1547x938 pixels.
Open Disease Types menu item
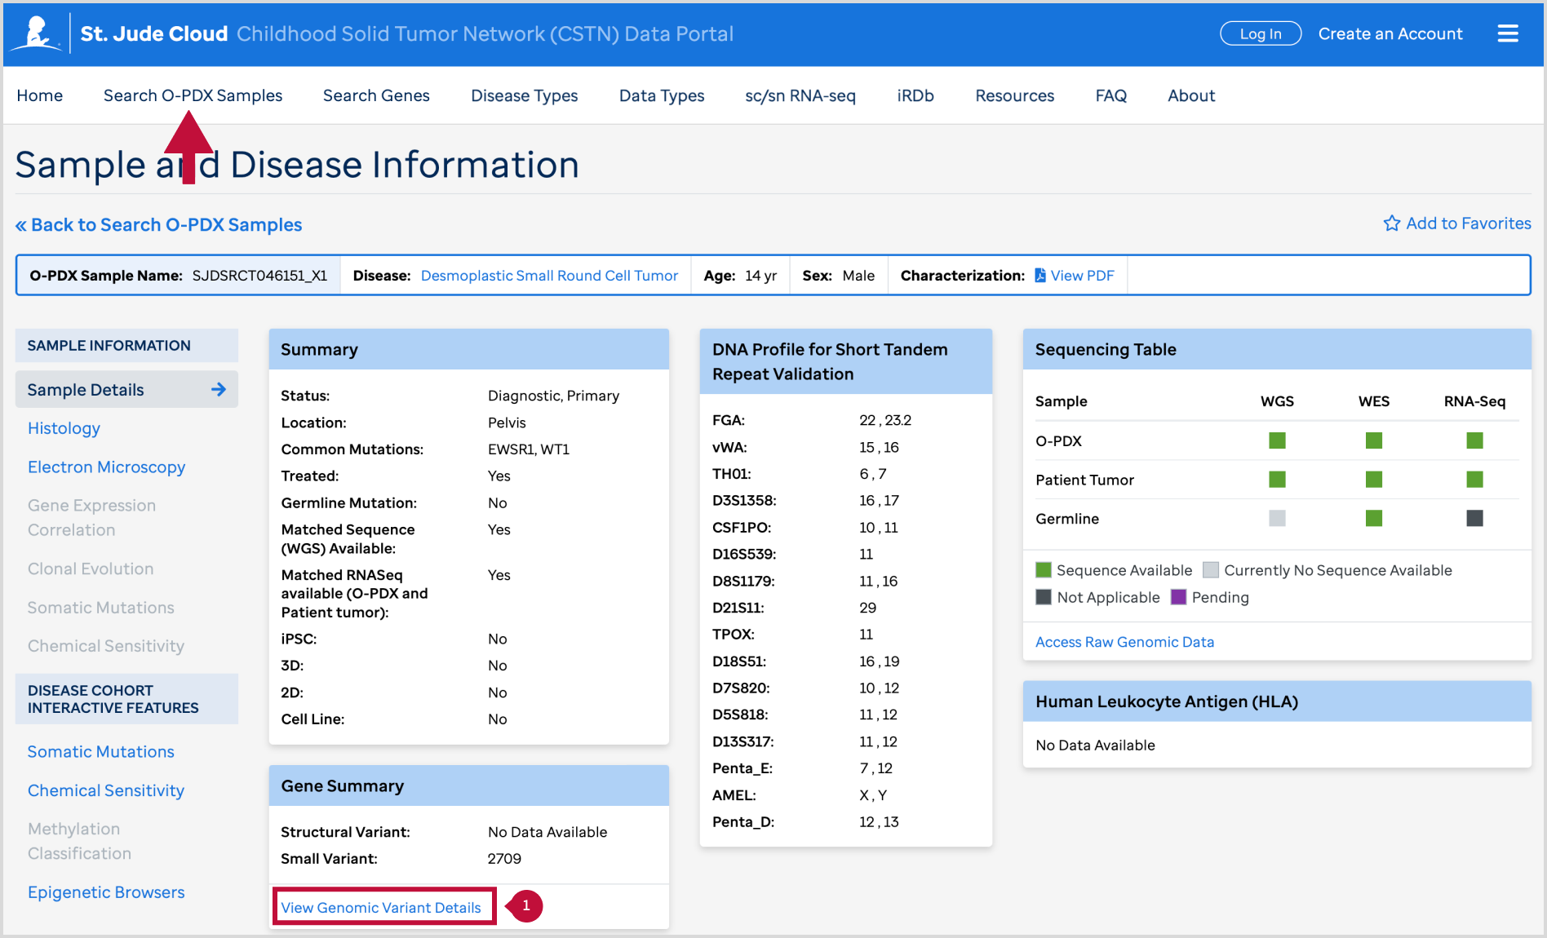525,95
